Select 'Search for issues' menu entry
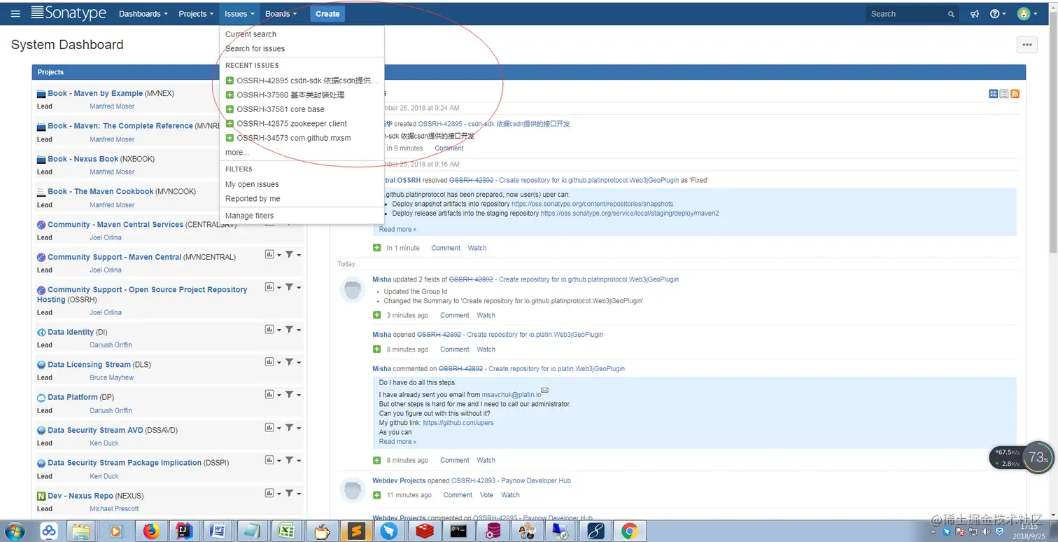The image size is (1058, 542). click(302, 48)
